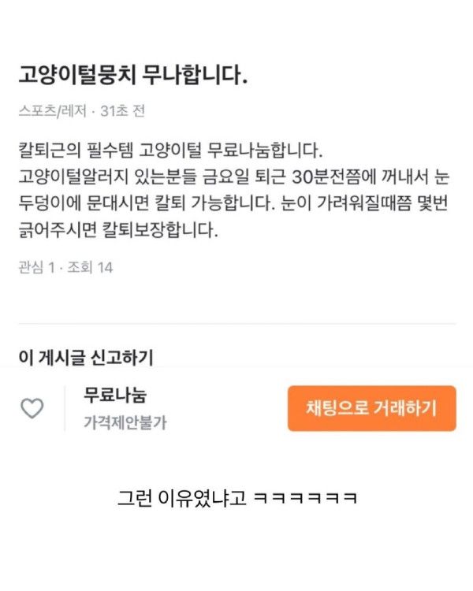473x591 pixels.
Task: Select the 스포츠/레저 category label
Action: (x=53, y=111)
